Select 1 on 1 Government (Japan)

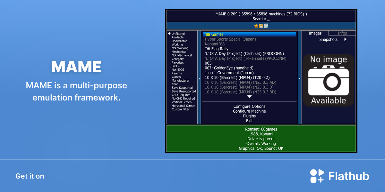pyautogui.click(x=229, y=73)
